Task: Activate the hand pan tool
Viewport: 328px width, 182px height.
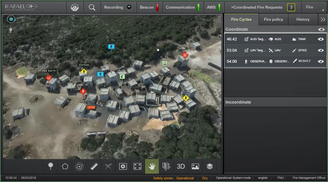Action: coord(152,166)
